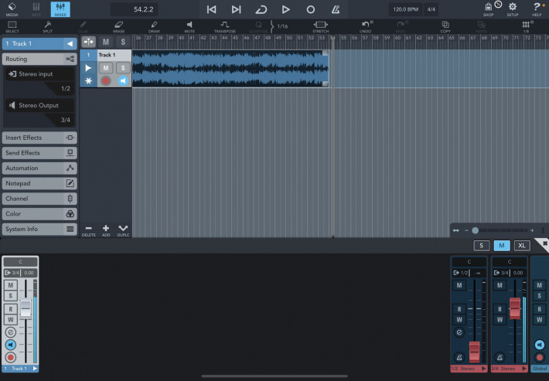The image size is (549, 381).
Task: Select the Split tool in the toolbar
Action: pyautogui.click(x=48, y=26)
